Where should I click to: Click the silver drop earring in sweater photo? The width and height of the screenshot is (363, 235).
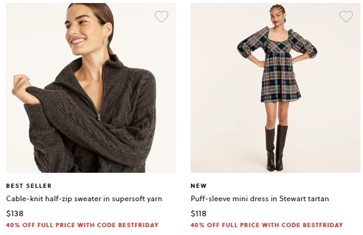(106, 40)
